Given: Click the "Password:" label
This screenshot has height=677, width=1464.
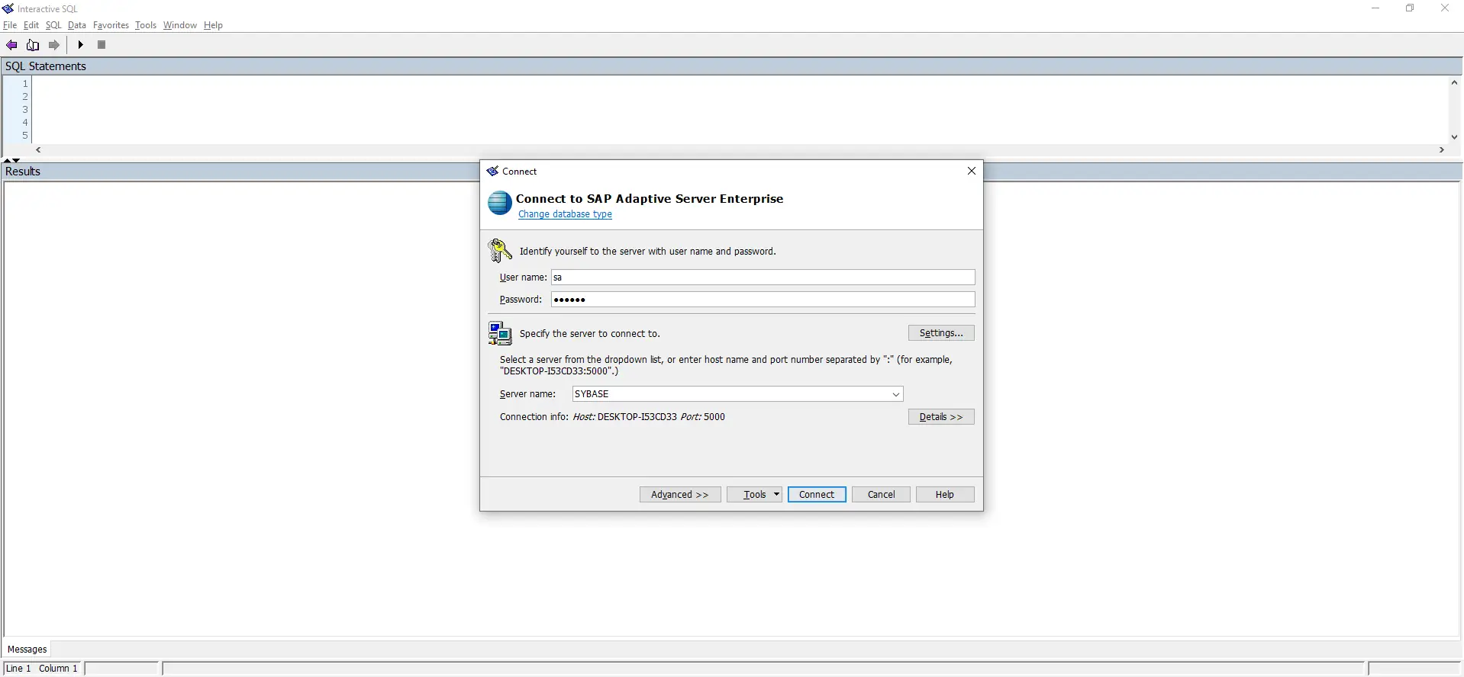Looking at the screenshot, I should point(521,300).
